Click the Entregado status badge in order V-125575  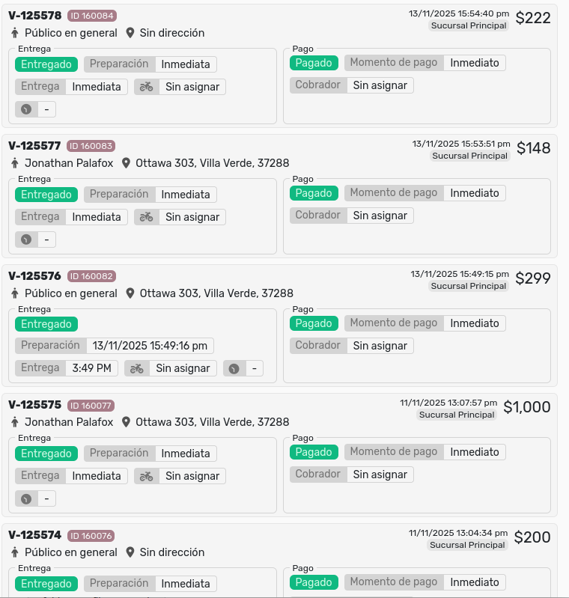pyautogui.click(x=46, y=454)
